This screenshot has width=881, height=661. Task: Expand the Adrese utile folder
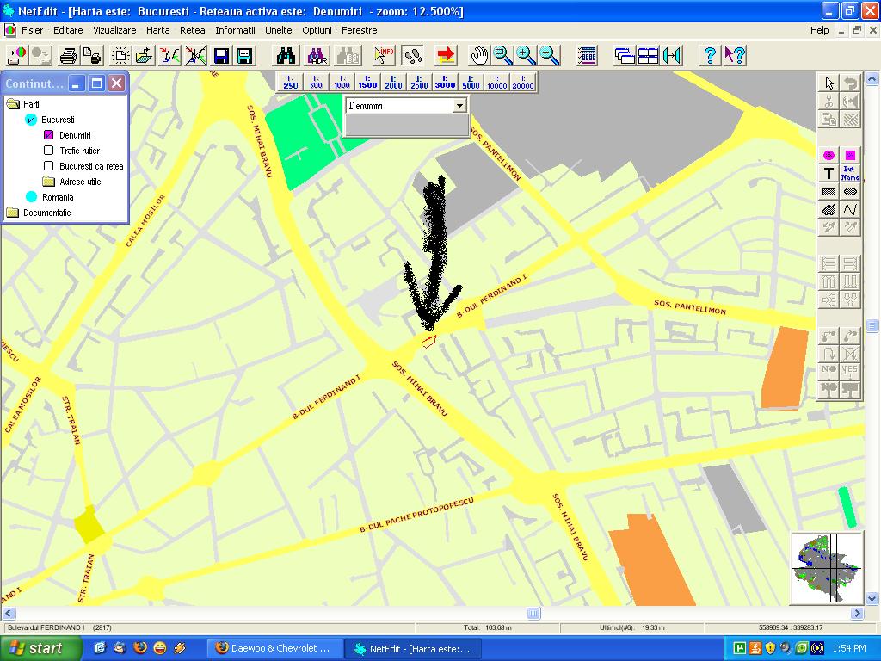[x=49, y=182]
